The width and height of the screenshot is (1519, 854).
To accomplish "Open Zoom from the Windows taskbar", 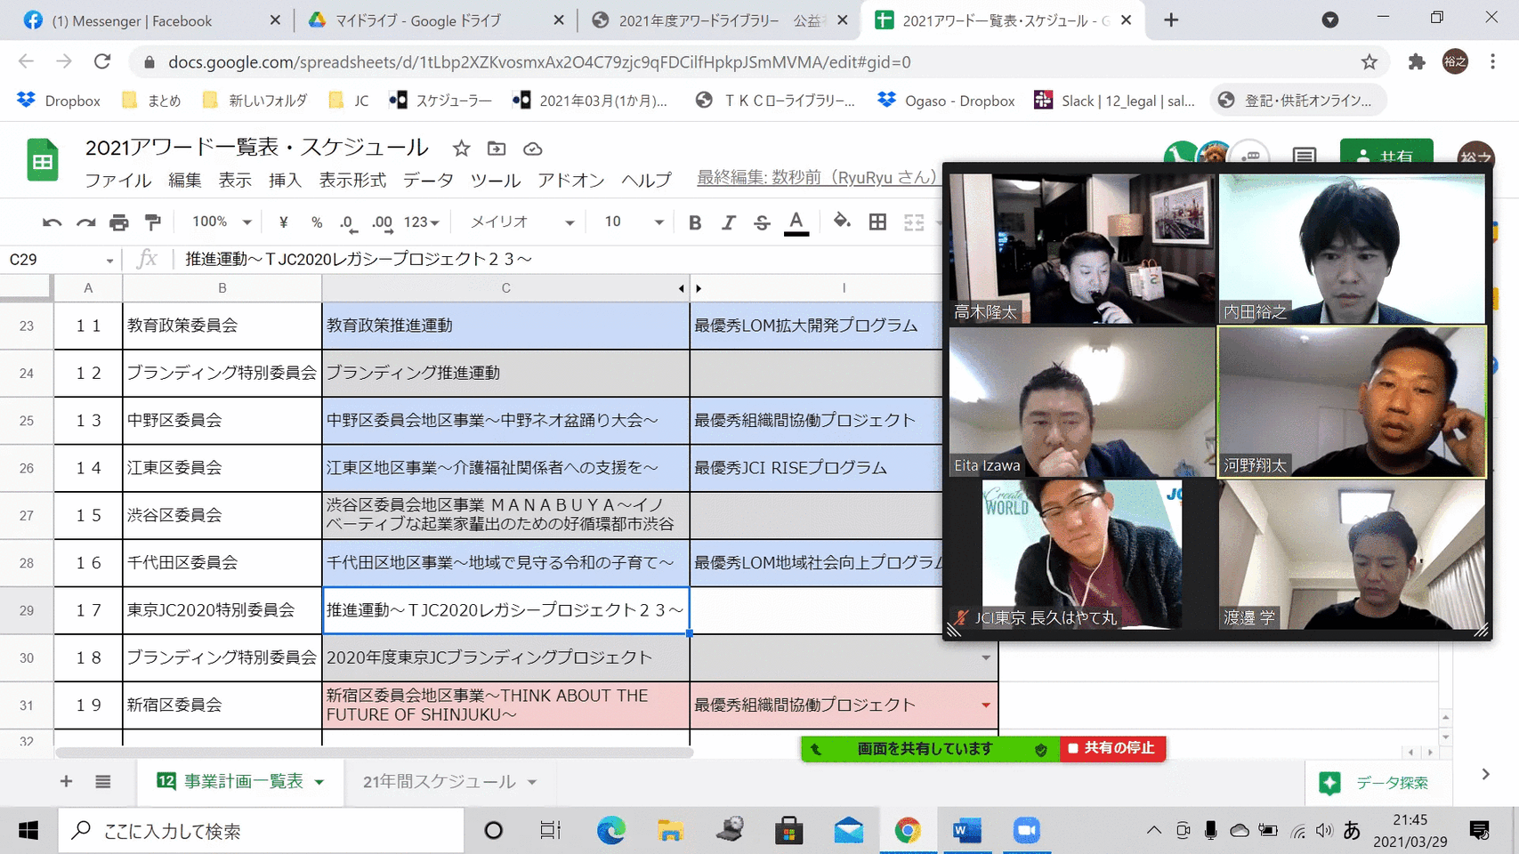I will pos(1026,831).
